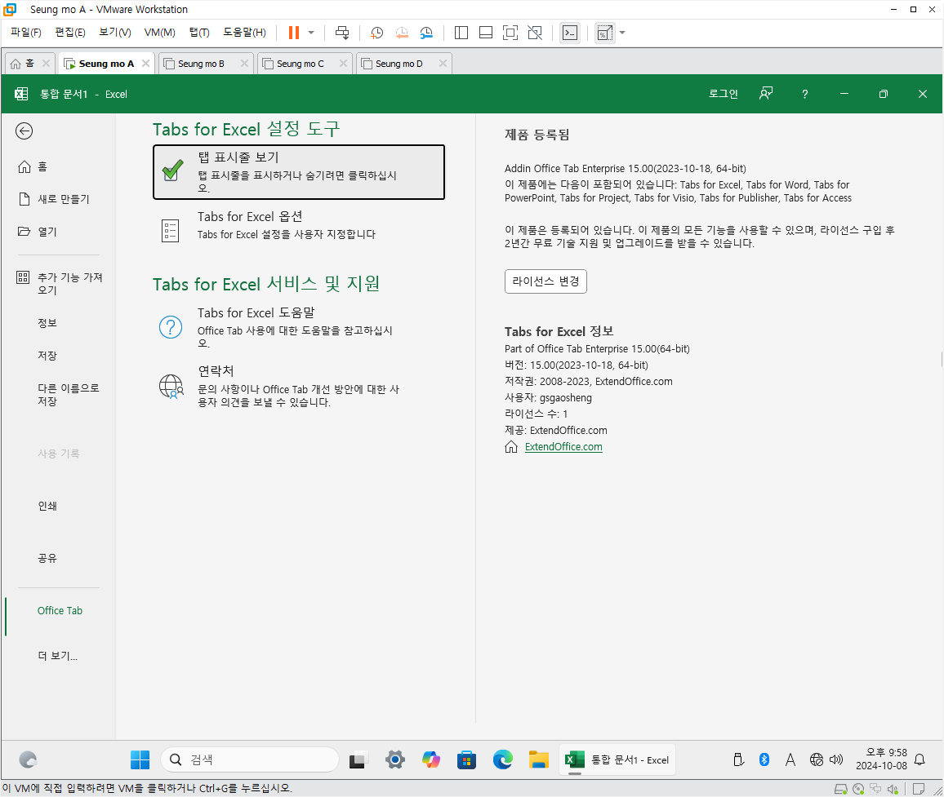Click the Unity mode icon
The width and height of the screenshot is (944, 797).
coord(535,33)
